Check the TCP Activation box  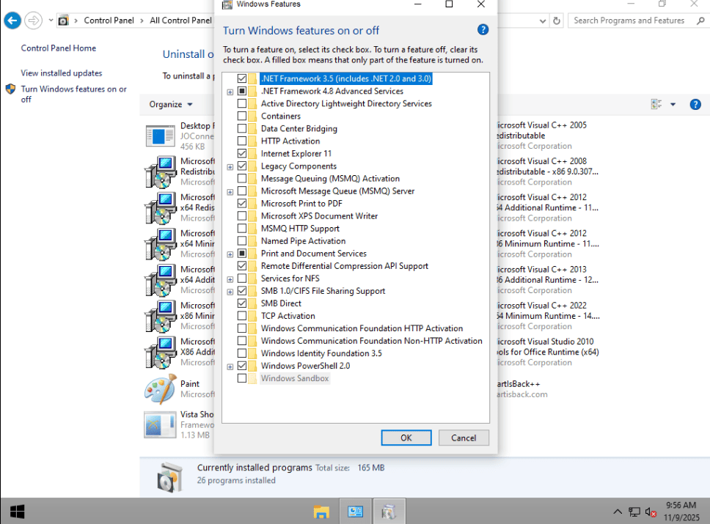242,316
